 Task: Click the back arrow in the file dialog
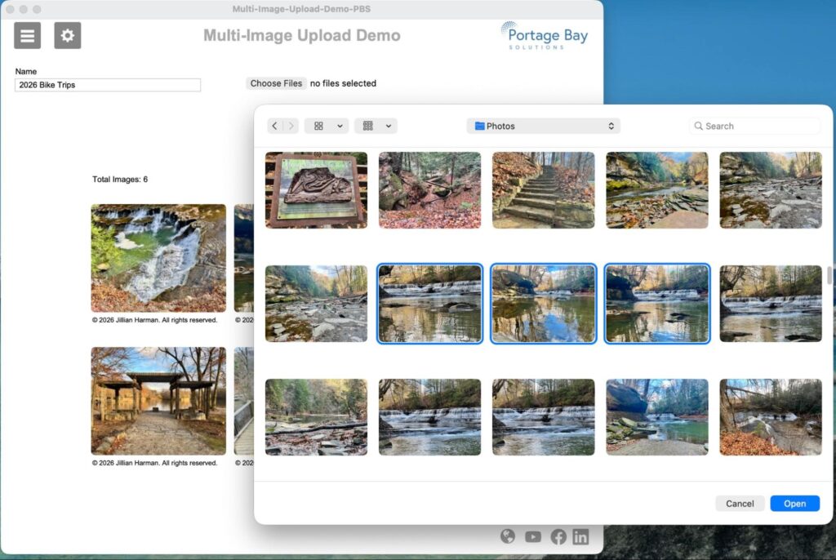(x=275, y=126)
